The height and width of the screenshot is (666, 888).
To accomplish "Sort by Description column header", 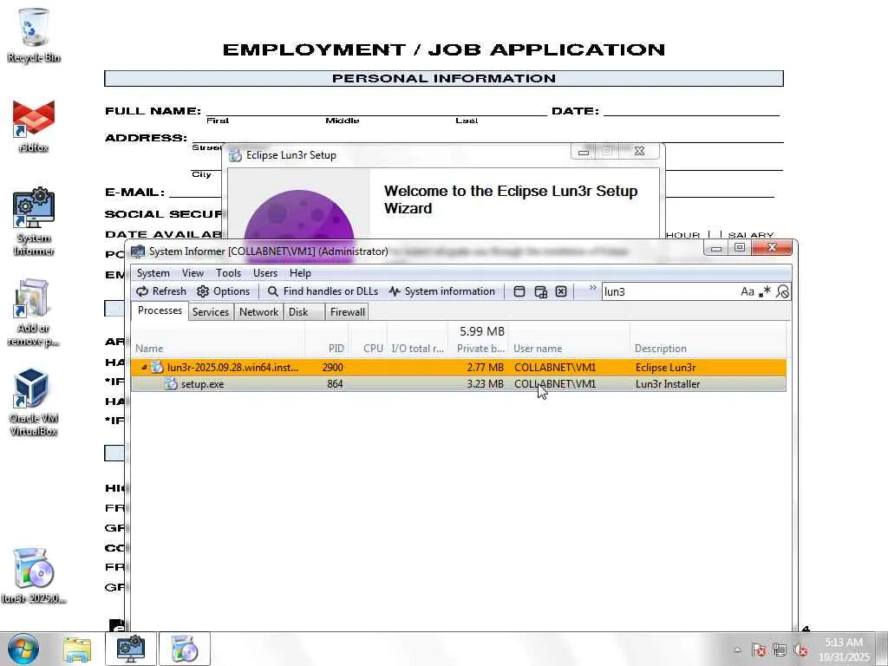I will coord(708,349).
